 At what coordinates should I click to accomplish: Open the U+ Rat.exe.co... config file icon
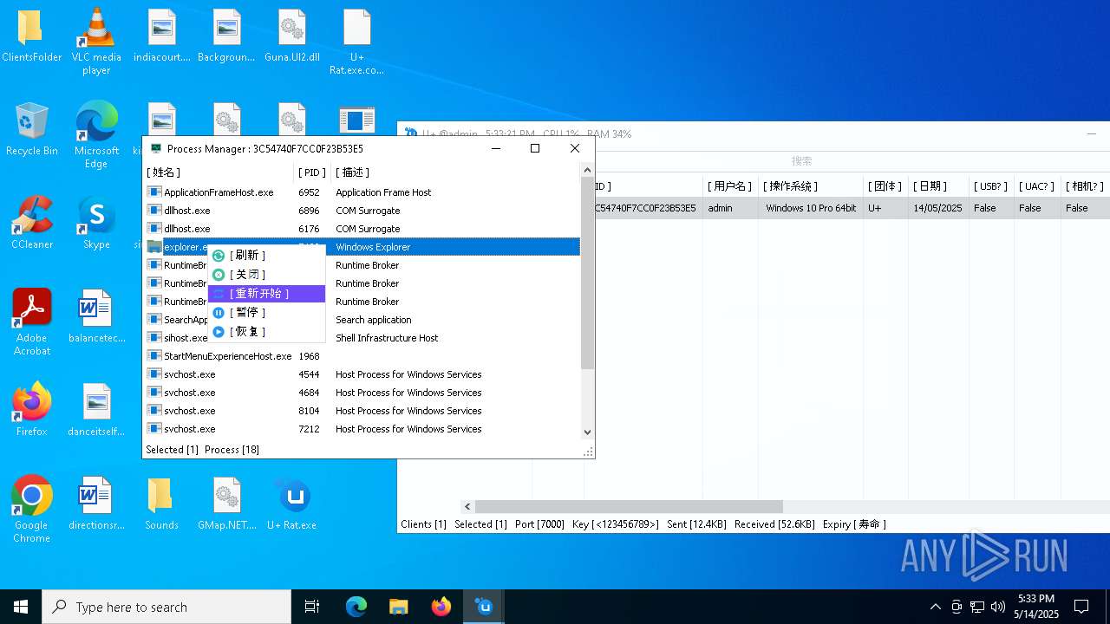pos(356,42)
